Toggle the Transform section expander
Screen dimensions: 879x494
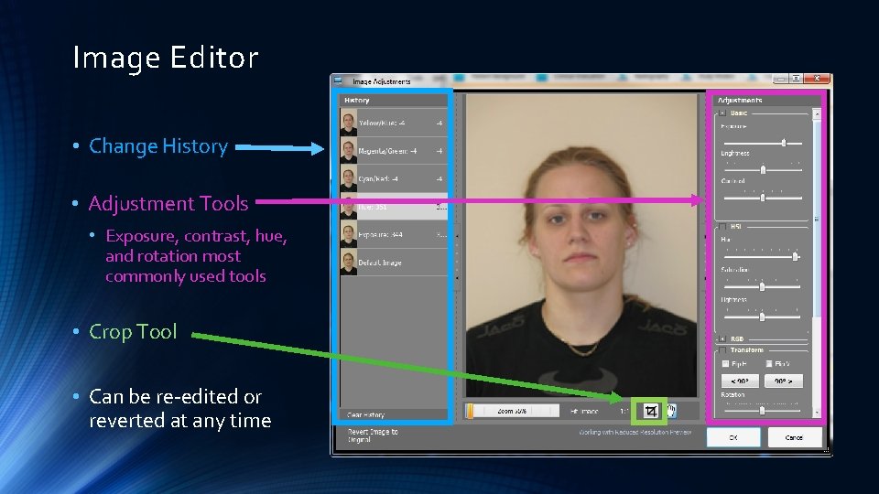coord(722,350)
